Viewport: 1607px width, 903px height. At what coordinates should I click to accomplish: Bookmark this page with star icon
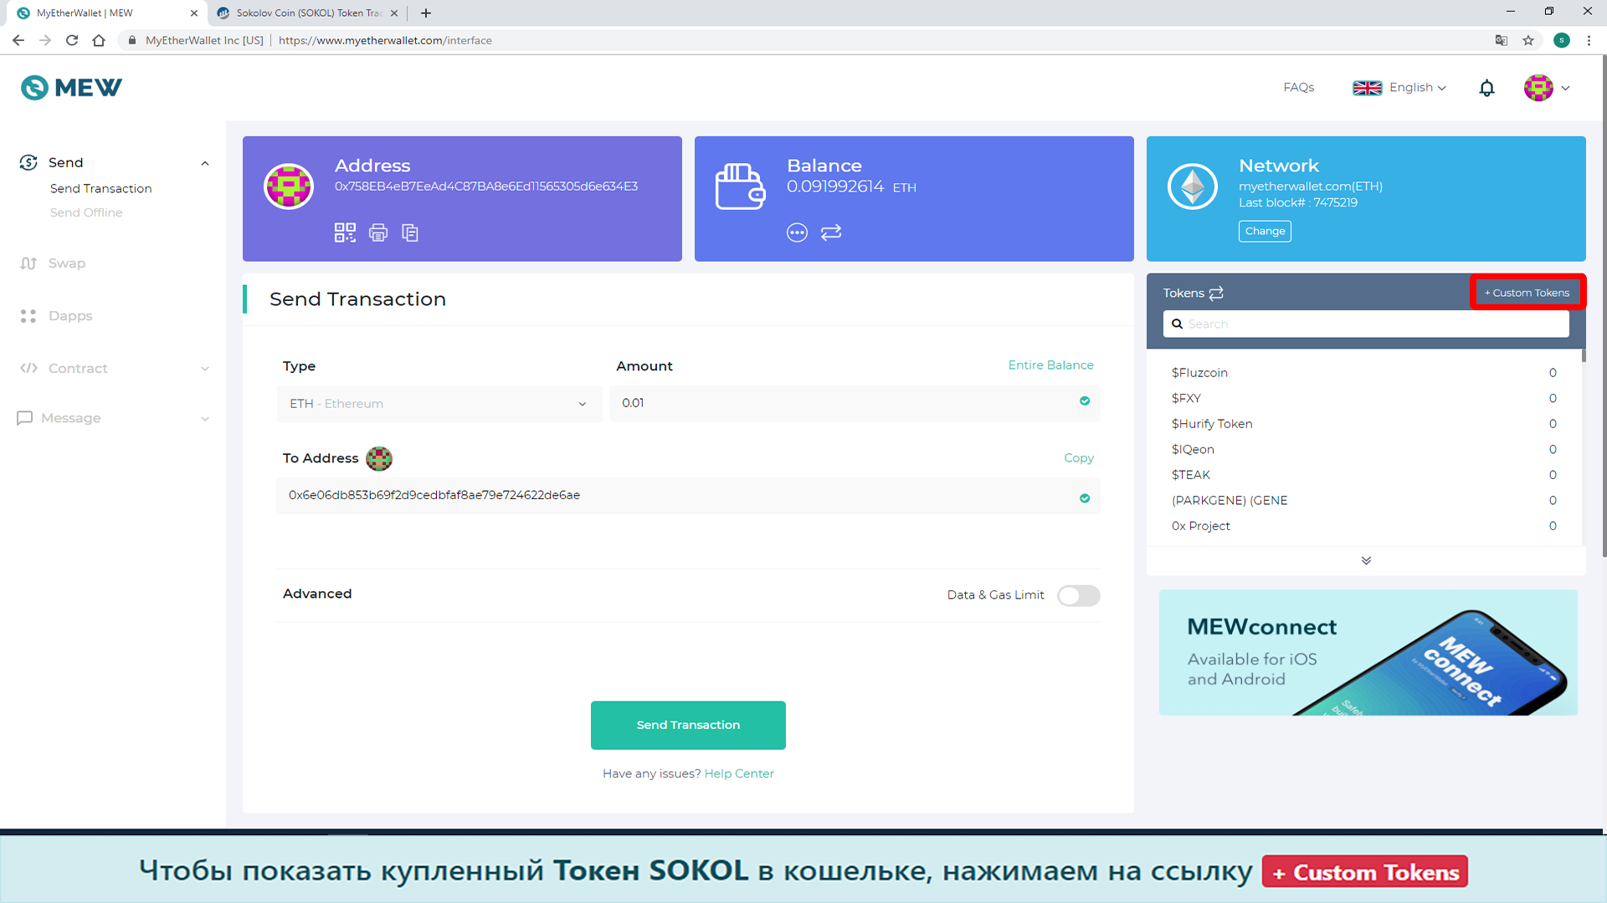point(1528,40)
